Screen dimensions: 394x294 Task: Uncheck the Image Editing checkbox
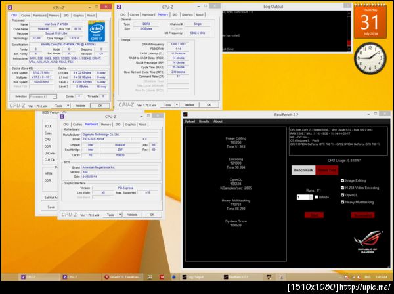(342, 180)
